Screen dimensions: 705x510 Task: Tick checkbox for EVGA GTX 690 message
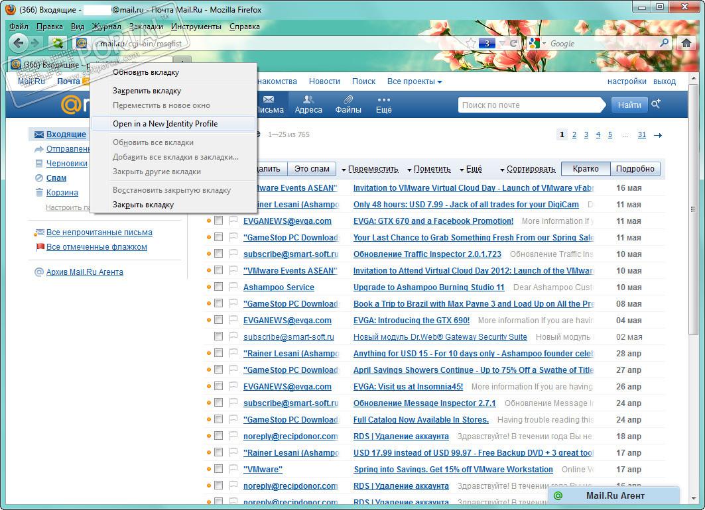[218, 320]
